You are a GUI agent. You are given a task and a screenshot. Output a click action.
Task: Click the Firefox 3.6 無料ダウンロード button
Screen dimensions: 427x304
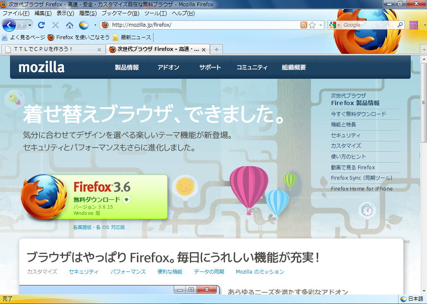pyautogui.click(x=94, y=197)
